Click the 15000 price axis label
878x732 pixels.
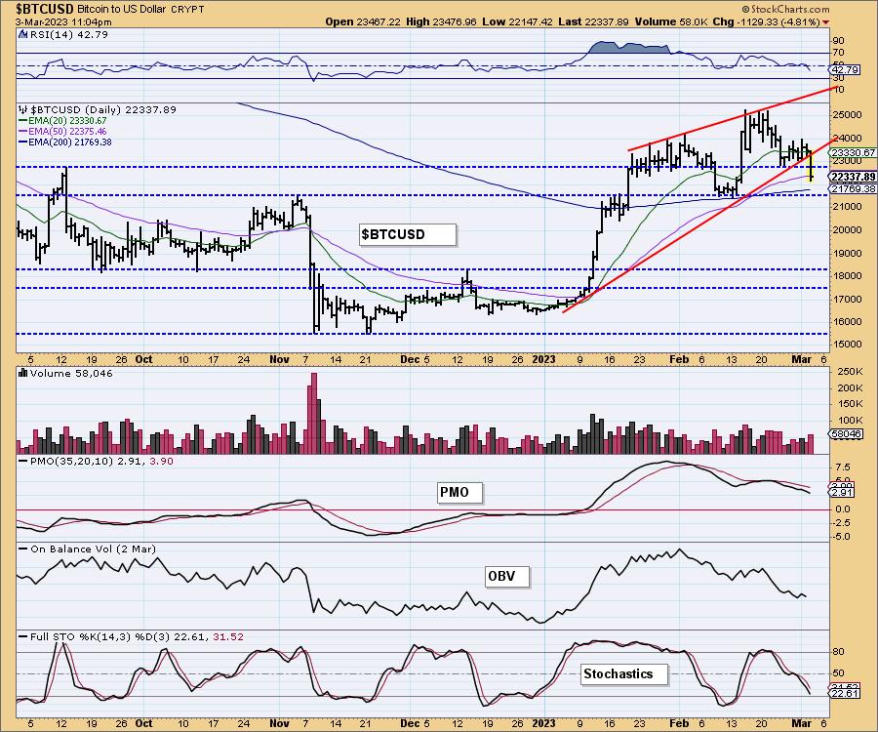847,344
